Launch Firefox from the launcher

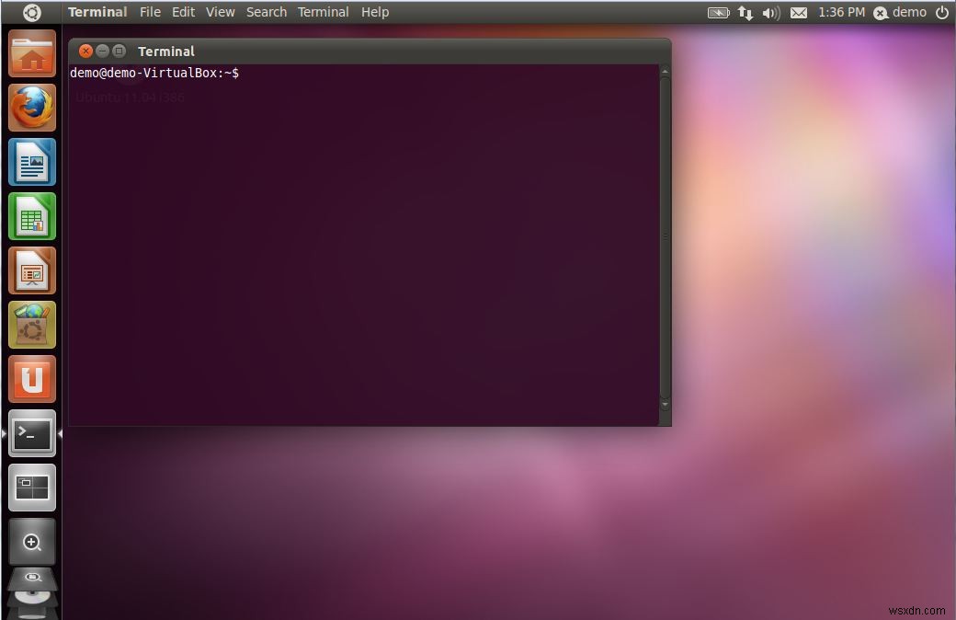pos(32,108)
